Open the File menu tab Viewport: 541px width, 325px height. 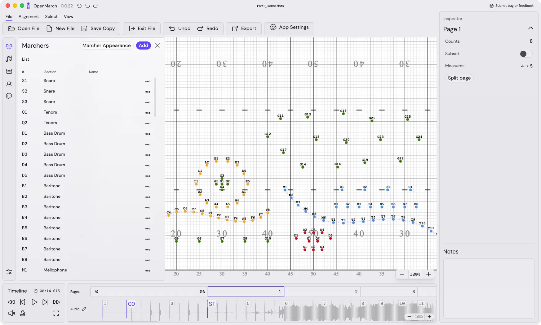9,16
